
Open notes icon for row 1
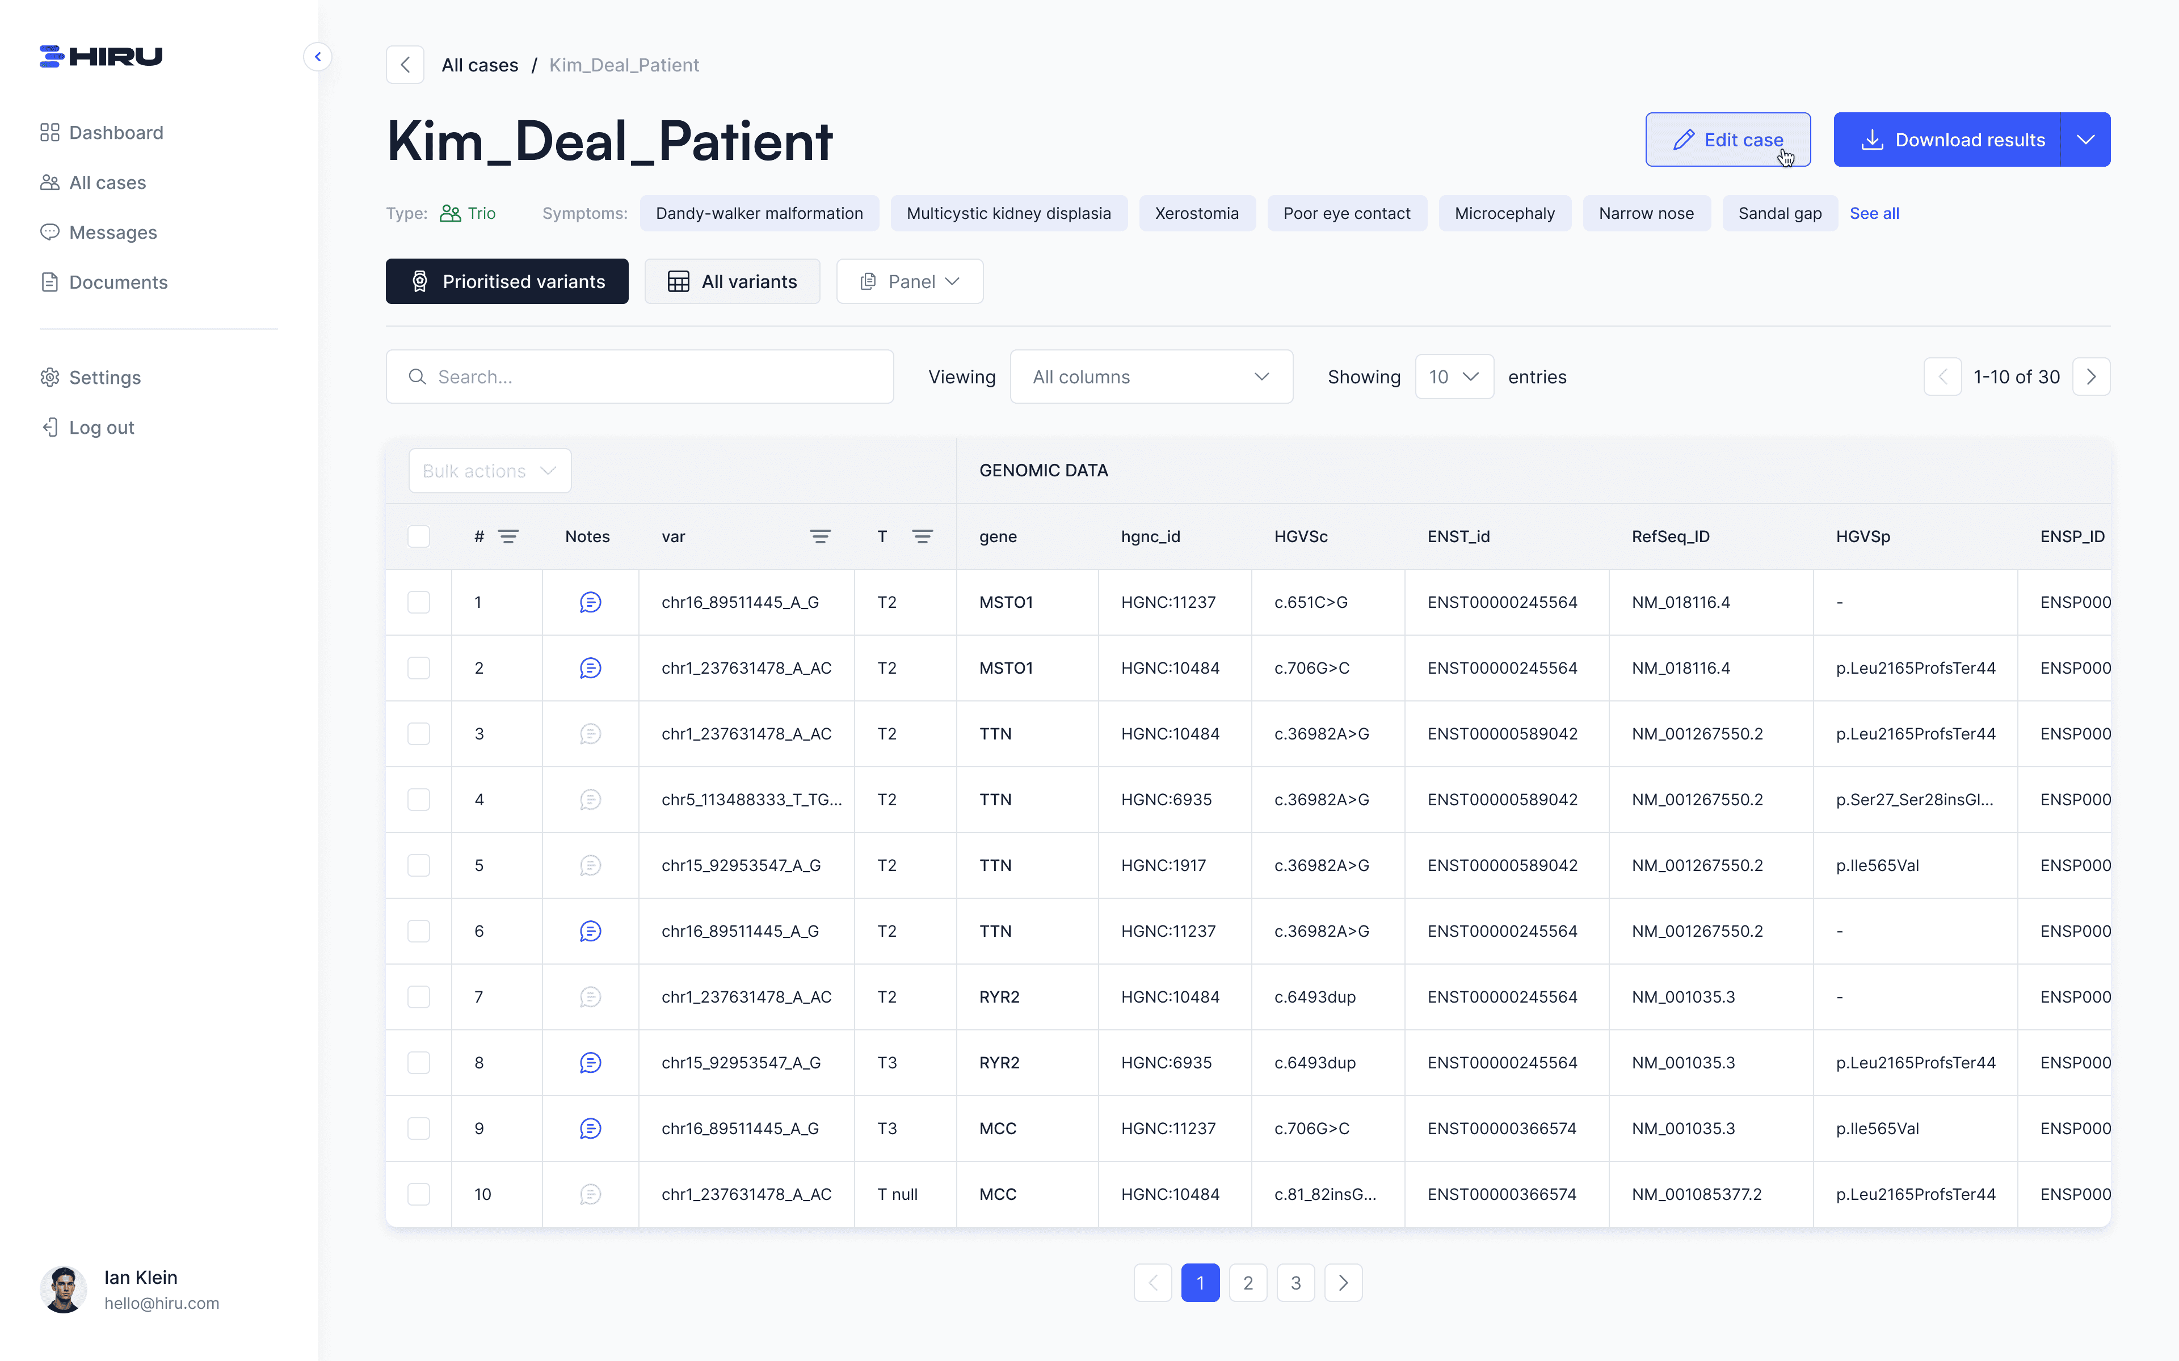click(590, 602)
